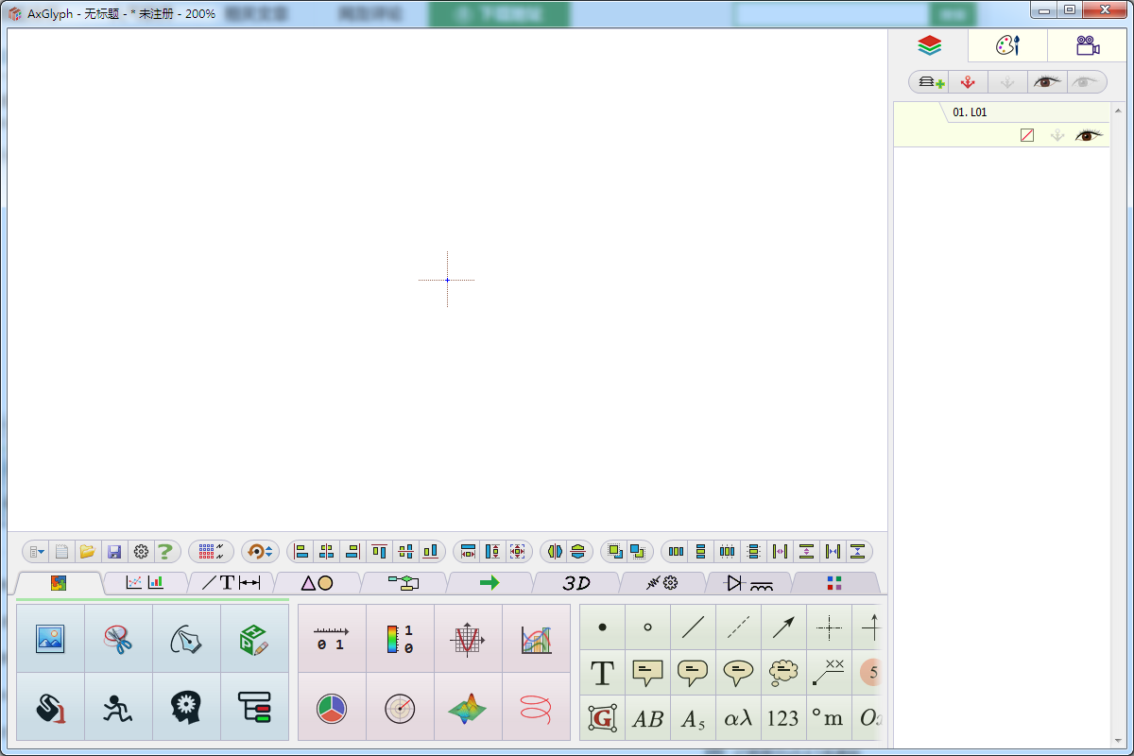The width and height of the screenshot is (1134, 756).
Task: Select the scissors screenshot clip tool
Action: (118, 639)
